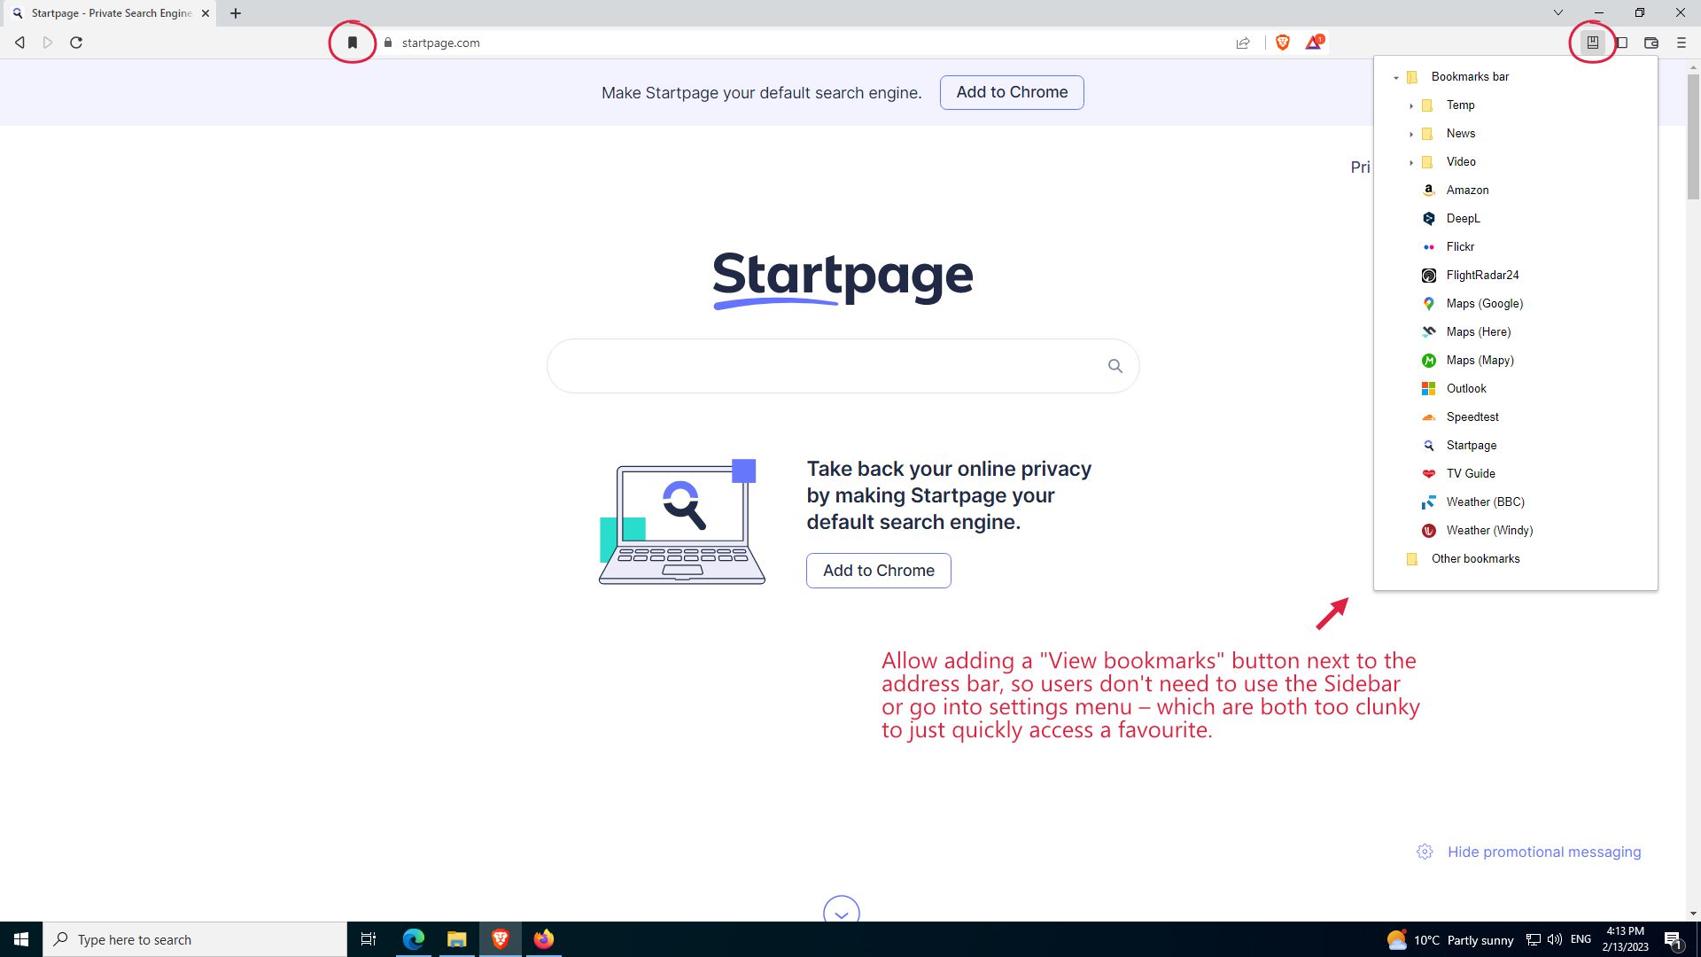Open the Amazon bookmark
The height and width of the screenshot is (957, 1701).
tap(1468, 190)
